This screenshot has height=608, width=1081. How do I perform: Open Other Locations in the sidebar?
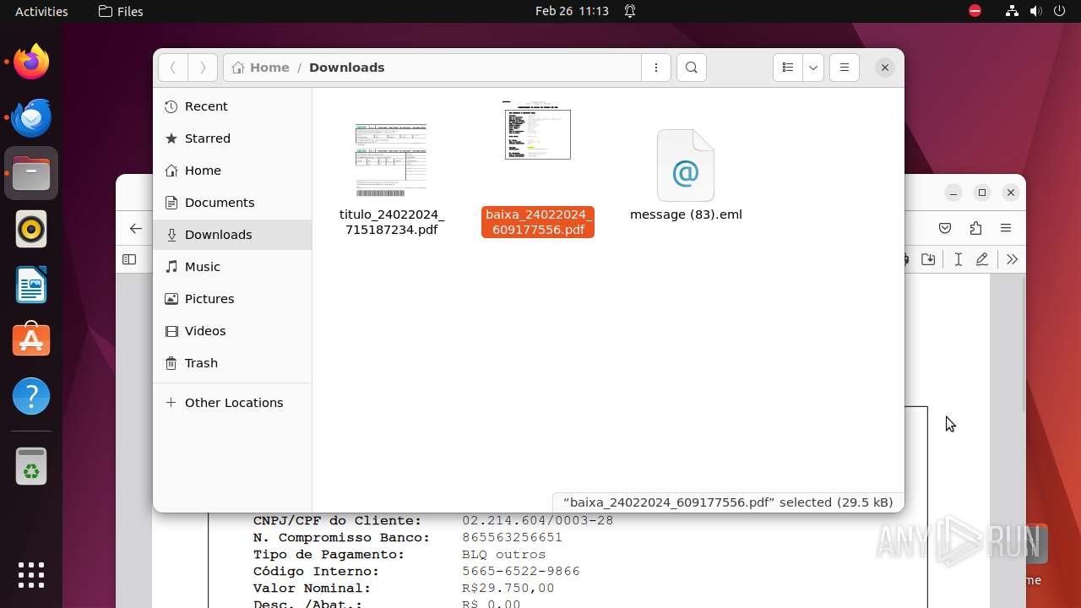tap(232, 403)
